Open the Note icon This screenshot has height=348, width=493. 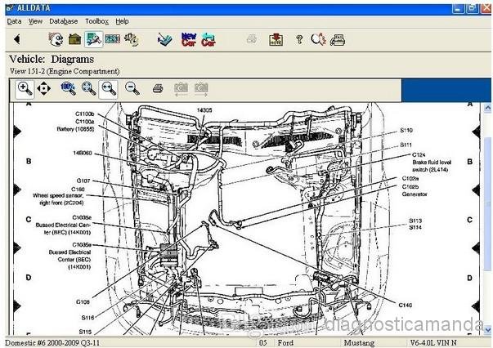[x=276, y=39]
